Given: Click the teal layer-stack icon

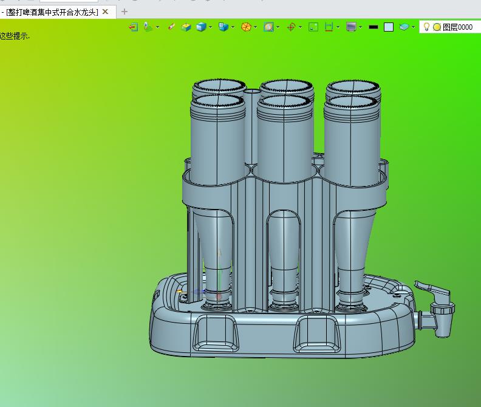Looking at the screenshot, I should 404,27.
